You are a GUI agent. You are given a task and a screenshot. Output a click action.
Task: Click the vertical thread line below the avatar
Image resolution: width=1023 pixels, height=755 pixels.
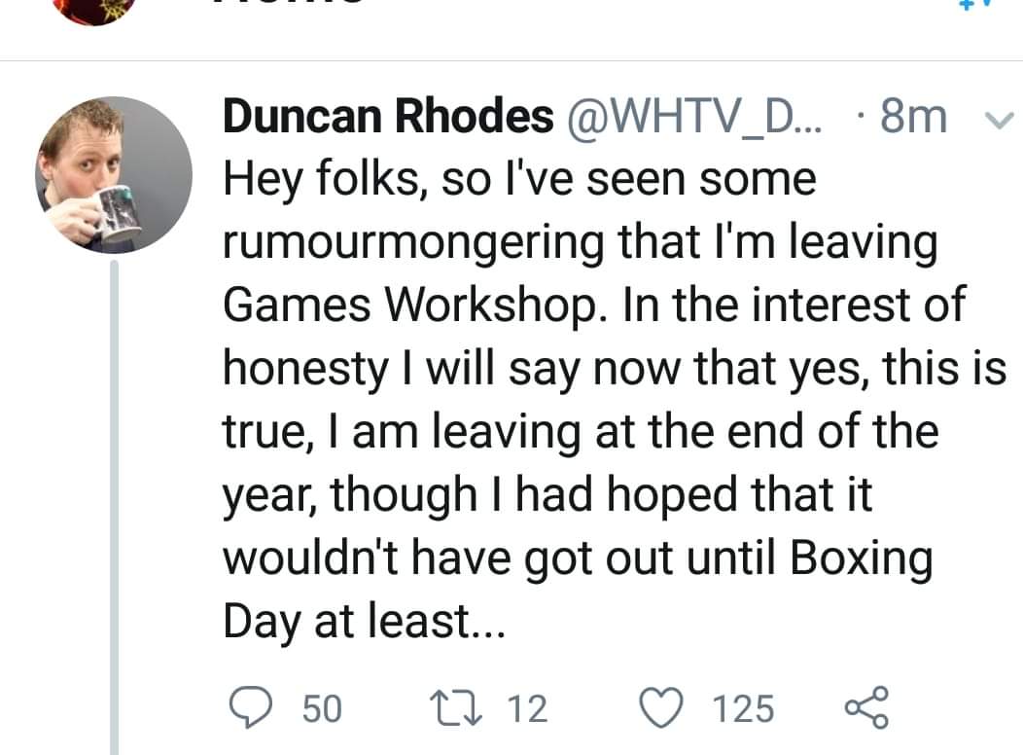115,506
